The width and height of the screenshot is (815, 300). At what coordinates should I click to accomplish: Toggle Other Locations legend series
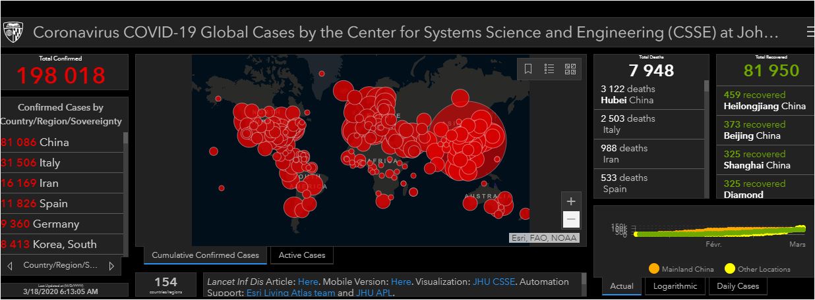point(757,268)
